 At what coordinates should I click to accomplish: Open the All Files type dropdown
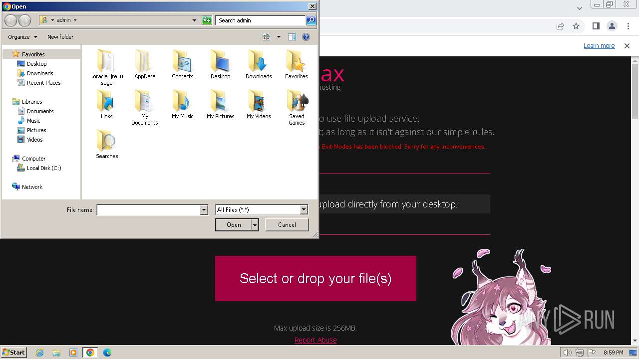click(x=304, y=210)
